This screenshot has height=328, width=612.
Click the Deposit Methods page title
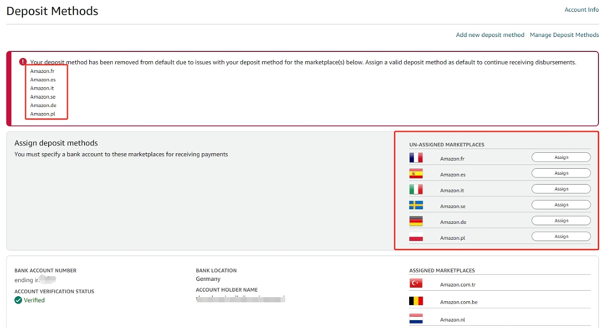tap(52, 11)
